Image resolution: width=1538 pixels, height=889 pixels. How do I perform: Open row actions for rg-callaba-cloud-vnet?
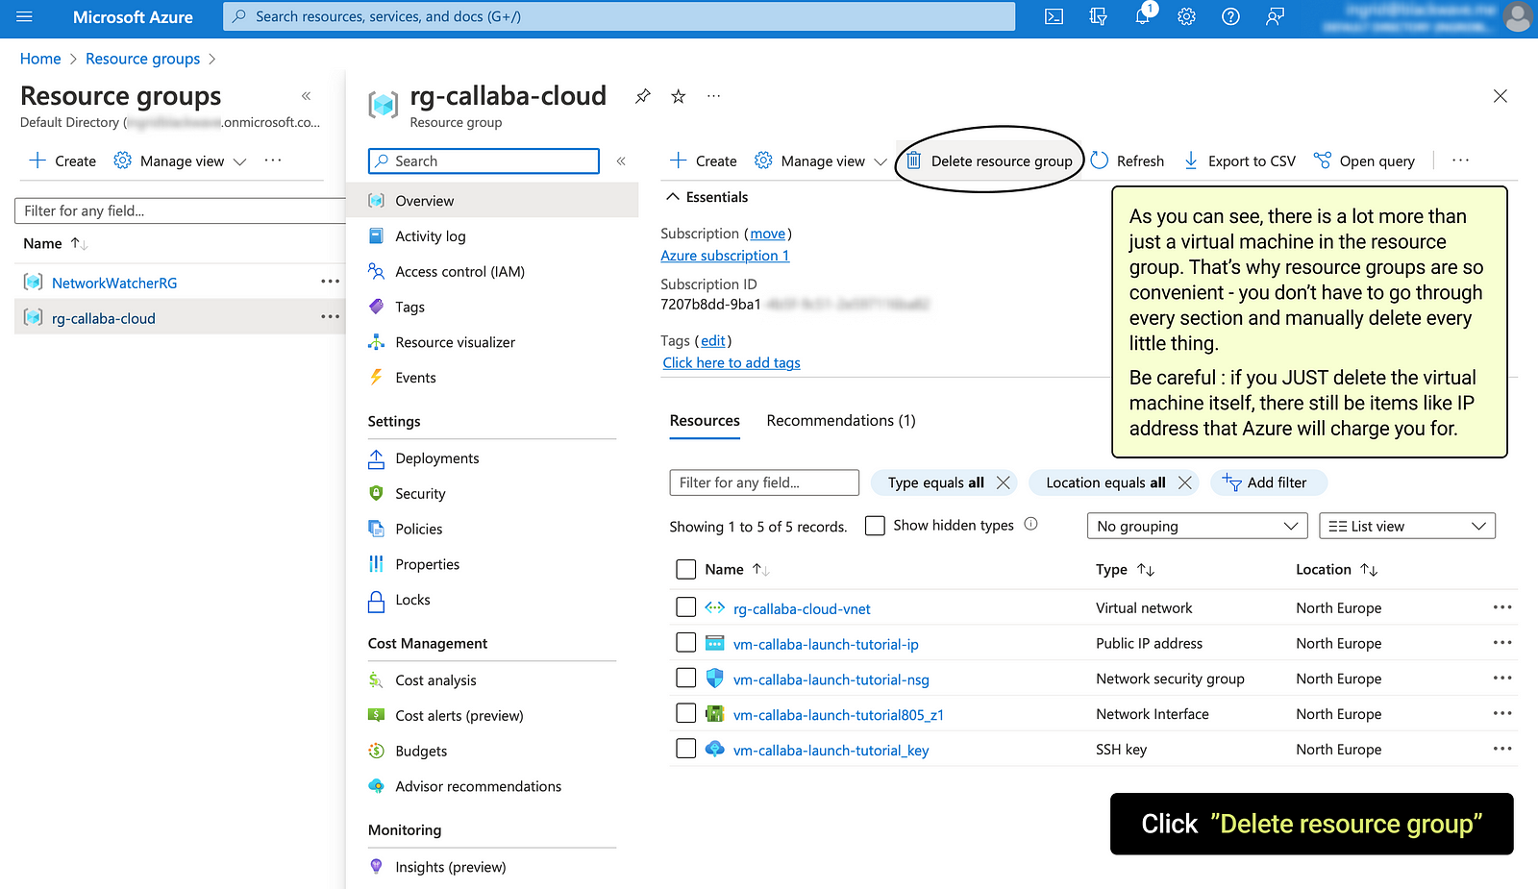pyautogui.click(x=1502, y=607)
